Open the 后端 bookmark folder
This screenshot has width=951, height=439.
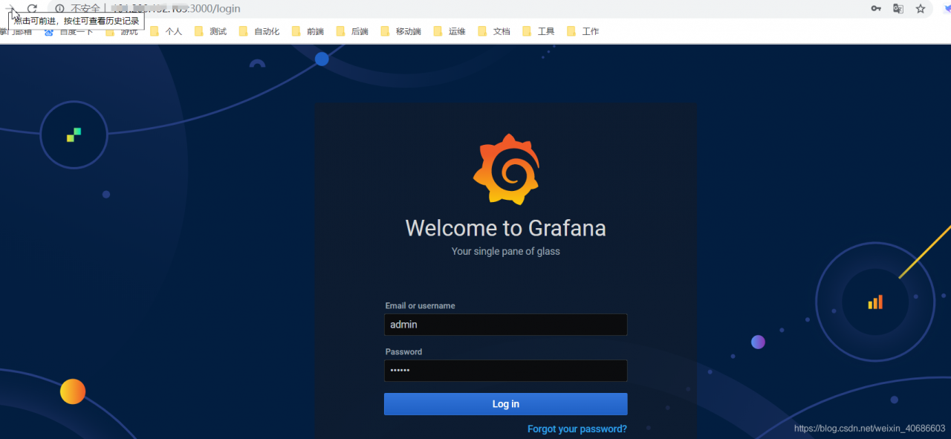pyautogui.click(x=352, y=31)
